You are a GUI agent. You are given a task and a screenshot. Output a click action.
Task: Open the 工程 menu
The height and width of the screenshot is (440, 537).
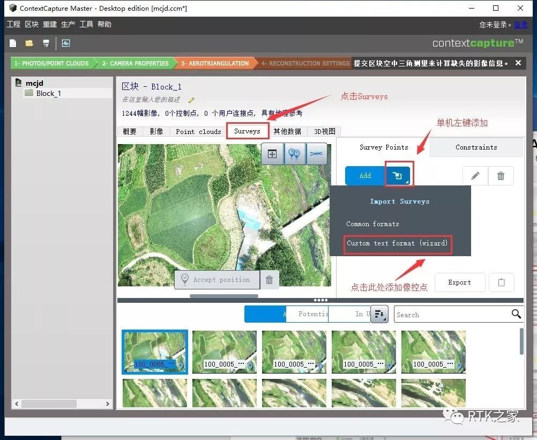[x=13, y=24]
